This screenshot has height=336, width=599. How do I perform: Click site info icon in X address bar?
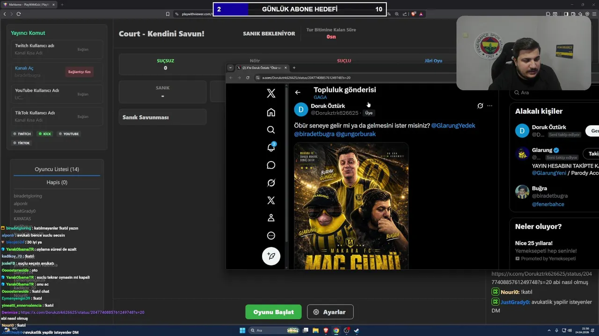coord(257,77)
